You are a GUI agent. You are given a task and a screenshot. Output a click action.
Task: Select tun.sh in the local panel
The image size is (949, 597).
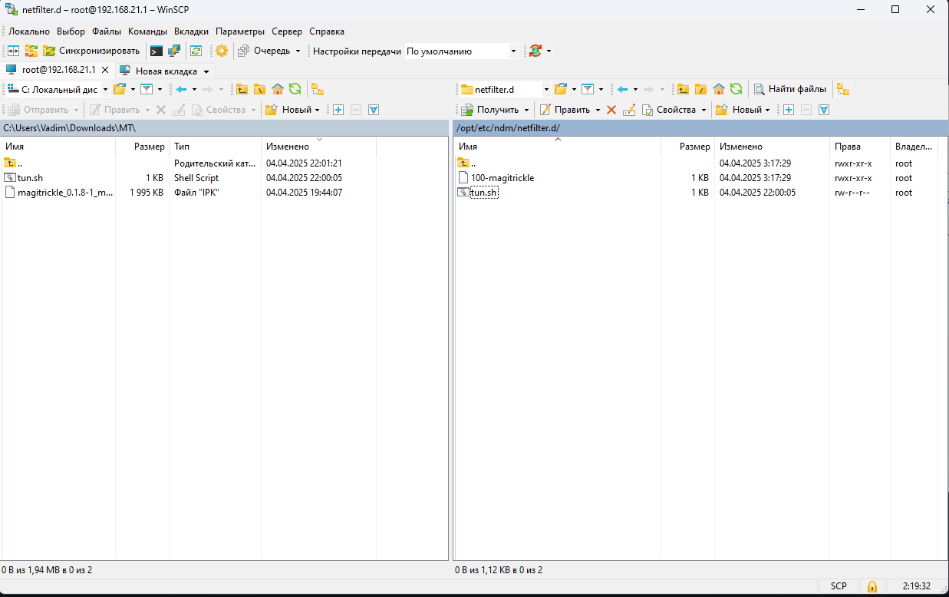(x=31, y=178)
